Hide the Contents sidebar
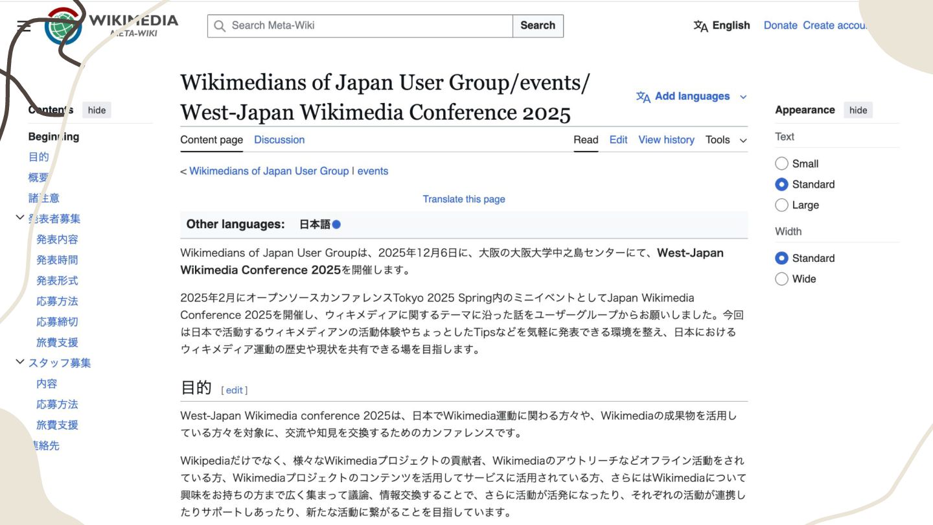 point(97,110)
